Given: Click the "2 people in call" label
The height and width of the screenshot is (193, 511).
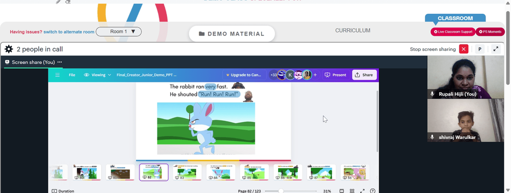Looking at the screenshot, I should pos(40,49).
